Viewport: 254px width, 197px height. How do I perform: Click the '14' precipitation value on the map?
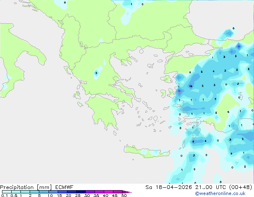click(191, 86)
